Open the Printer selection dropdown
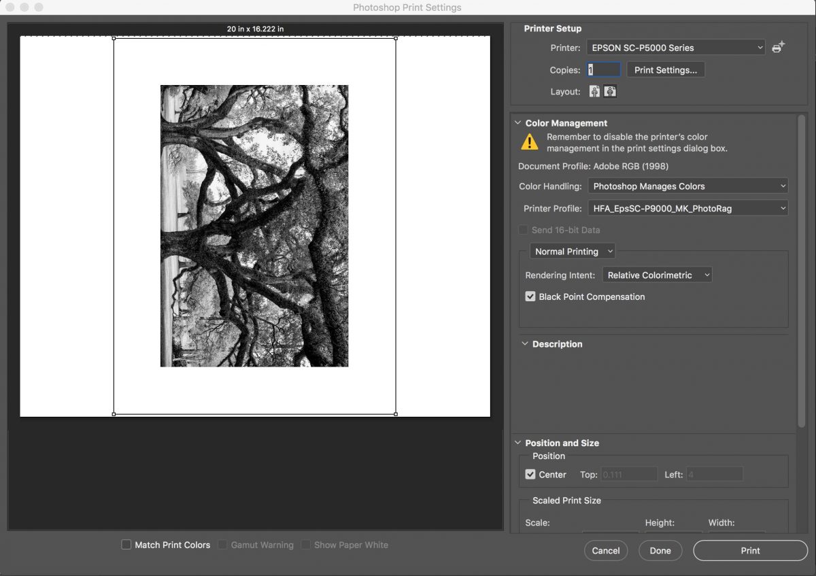The width and height of the screenshot is (816, 576). [675, 47]
